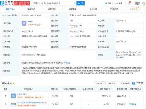146x109 pixels.
Task: Open the 关联11家企业 link
Action: (35, 25)
